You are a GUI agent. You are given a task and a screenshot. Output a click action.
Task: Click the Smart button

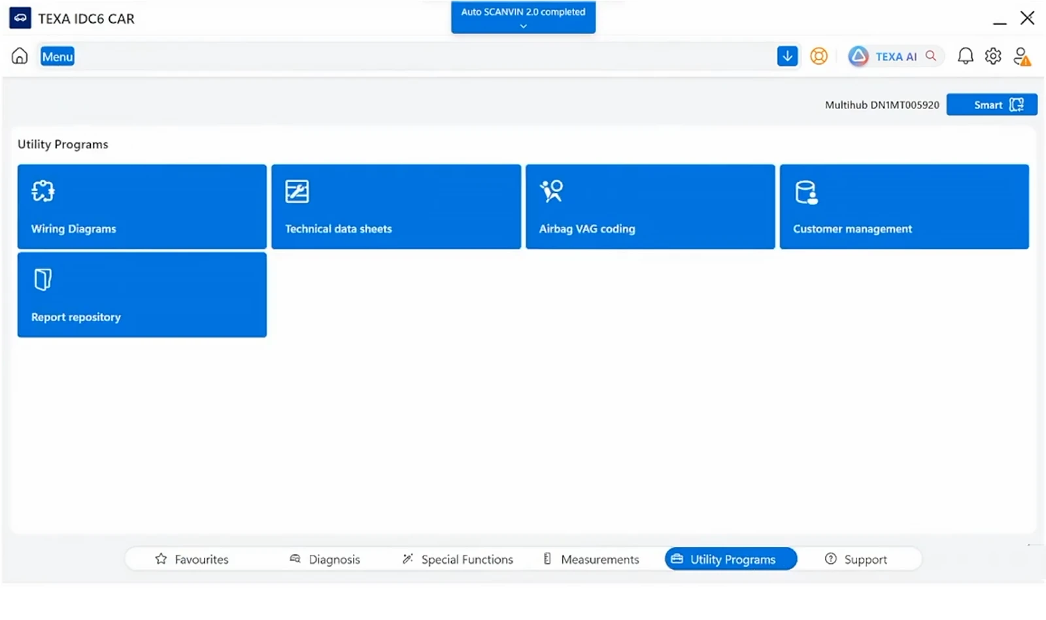pos(992,105)
